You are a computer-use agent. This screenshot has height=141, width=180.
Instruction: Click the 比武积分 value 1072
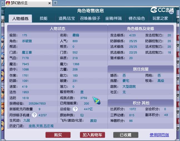(132, 109)
